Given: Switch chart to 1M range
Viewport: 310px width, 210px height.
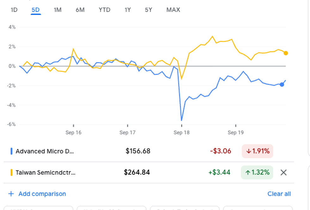Looking at the screenshot, I should (x=57, y=10).
